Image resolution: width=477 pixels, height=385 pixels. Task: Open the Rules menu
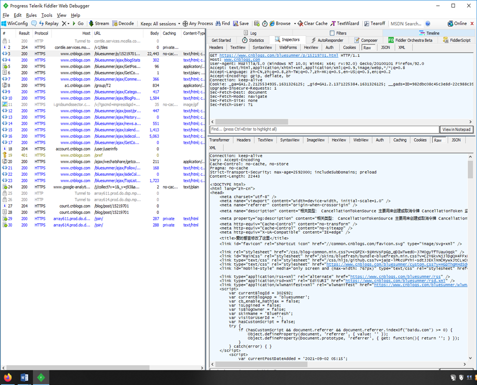(x=31, y=15)
